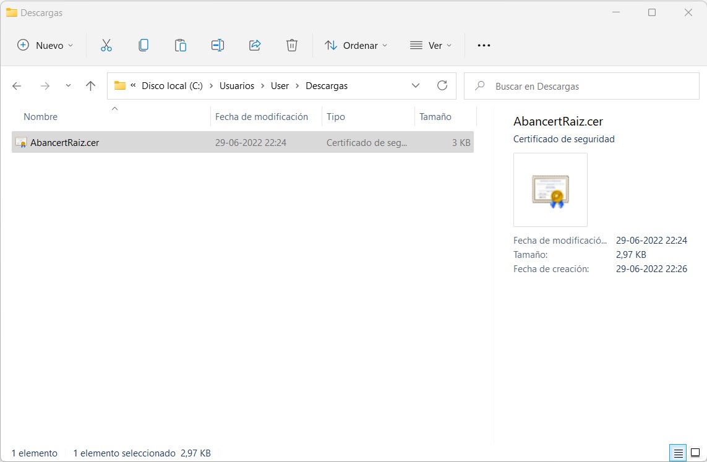707x462 pixels.
Task: Click the Delete trash can icon
Action: pyautogui.click(x=292, y=45)
